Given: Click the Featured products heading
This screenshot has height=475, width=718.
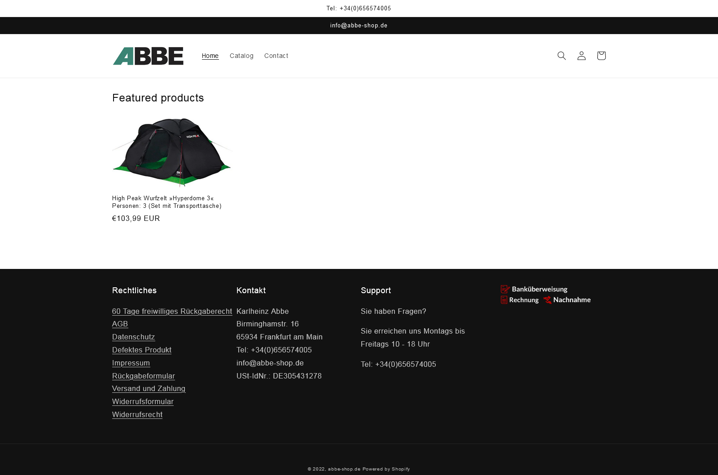Looking at the screenshot, I should pyautogui.click(x=158, y=98).
